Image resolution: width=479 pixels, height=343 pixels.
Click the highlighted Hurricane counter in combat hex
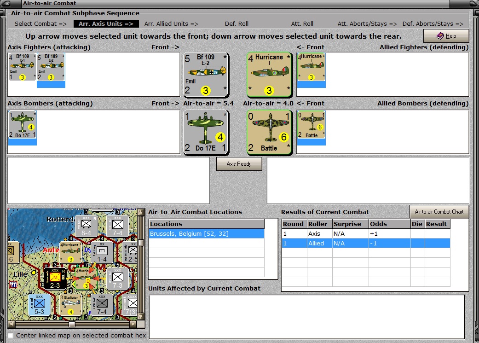(x=87, y=279)
